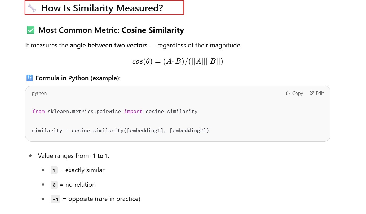
Task: Click the Edit button on the code block
Action: click(x=317, y=93)
